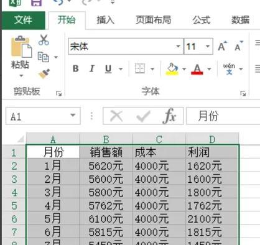Decrease font size with smaller A

238,46
